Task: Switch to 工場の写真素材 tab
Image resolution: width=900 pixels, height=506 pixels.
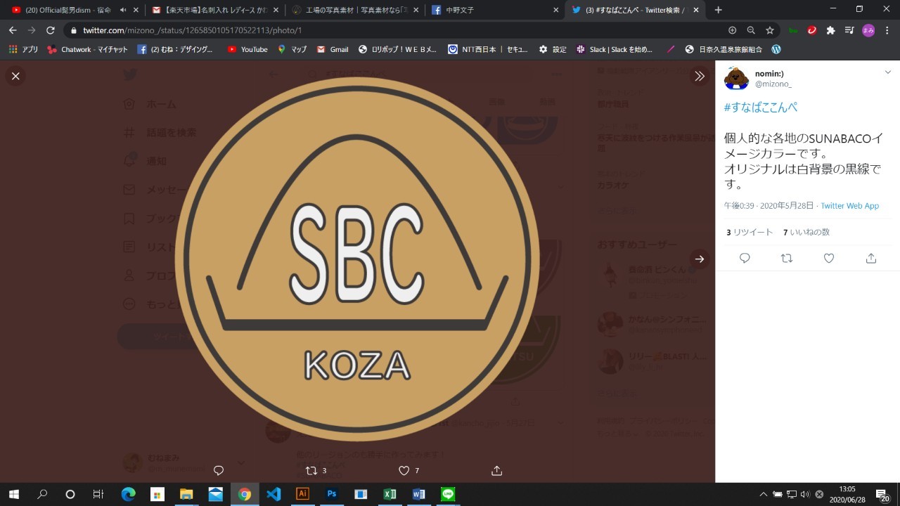Action: click(354, 10)
